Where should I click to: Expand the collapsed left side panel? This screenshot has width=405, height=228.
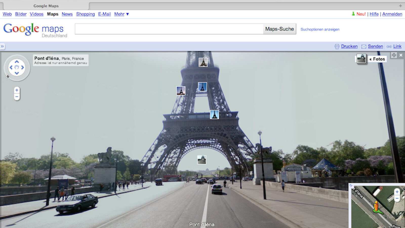(2, 46)
